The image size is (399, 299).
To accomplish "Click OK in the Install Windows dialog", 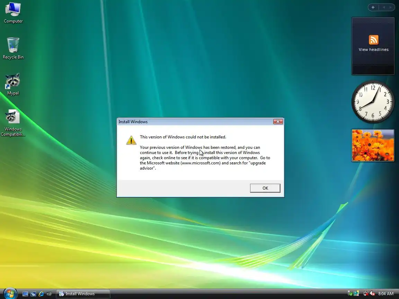I will (265, 188).
